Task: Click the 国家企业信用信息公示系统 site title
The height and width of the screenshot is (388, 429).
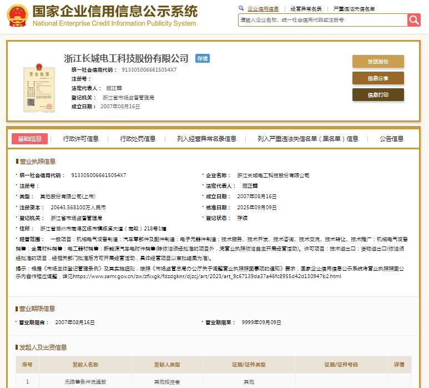Action: pos(115,12)
